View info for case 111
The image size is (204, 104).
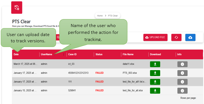182,82
